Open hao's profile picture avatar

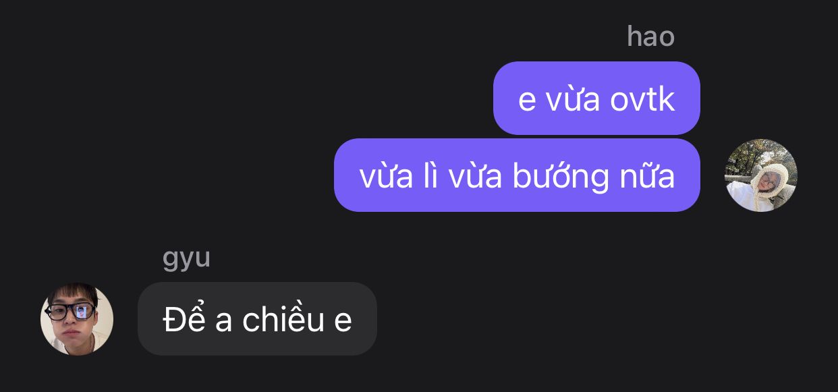[761, 175]
